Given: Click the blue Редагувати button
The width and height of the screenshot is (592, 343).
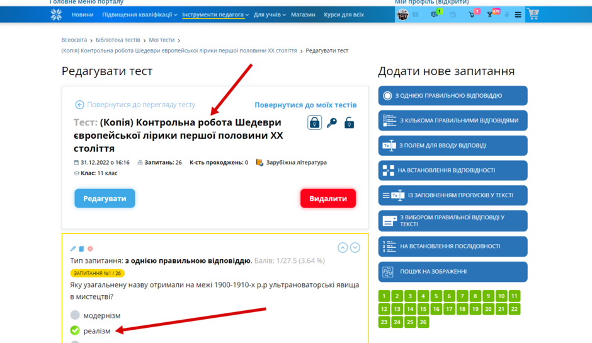Looking at the screenshot, I should (x=105, y=199).
